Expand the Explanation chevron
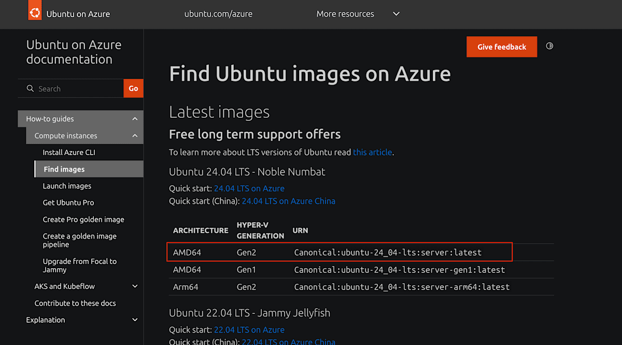Screen dimensions: 622x345 135,320
